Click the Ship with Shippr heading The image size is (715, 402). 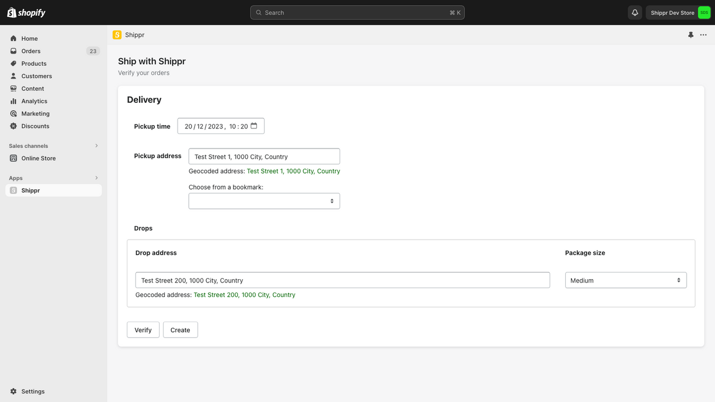point(152,61)
